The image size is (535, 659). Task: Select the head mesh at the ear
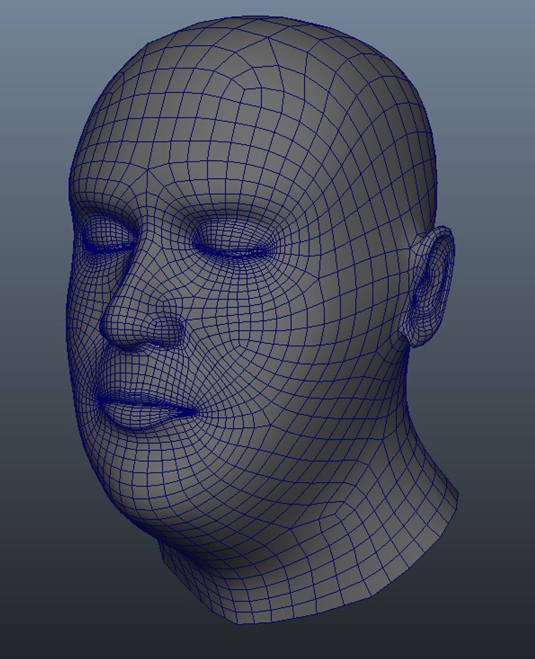(x=428, y=287)
